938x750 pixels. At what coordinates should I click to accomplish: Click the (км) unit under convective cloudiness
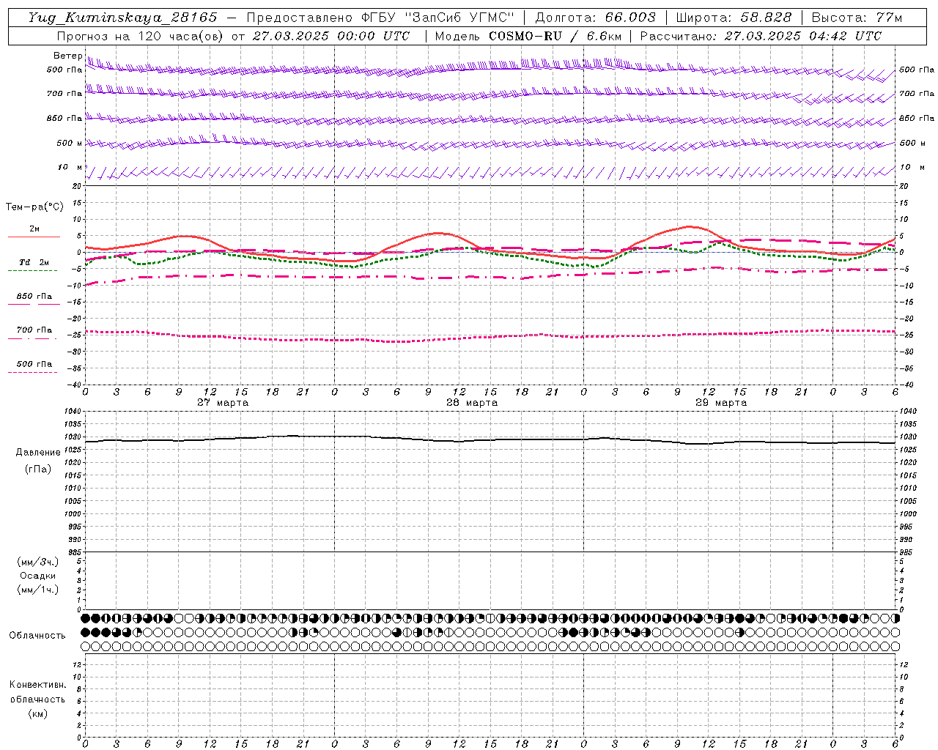click(x=37, y=713)
